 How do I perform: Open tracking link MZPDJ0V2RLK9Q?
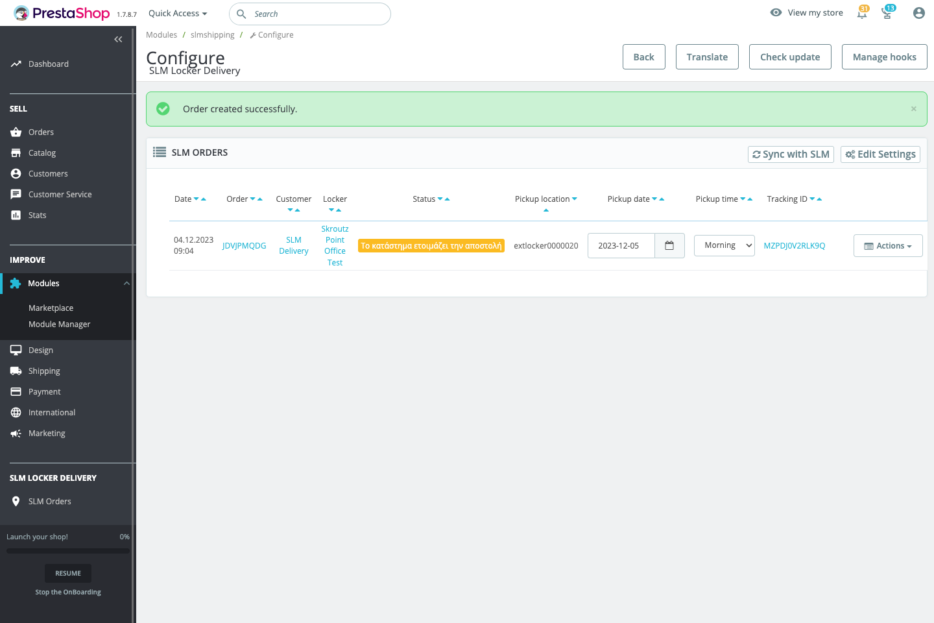click(x=795, y=246)
